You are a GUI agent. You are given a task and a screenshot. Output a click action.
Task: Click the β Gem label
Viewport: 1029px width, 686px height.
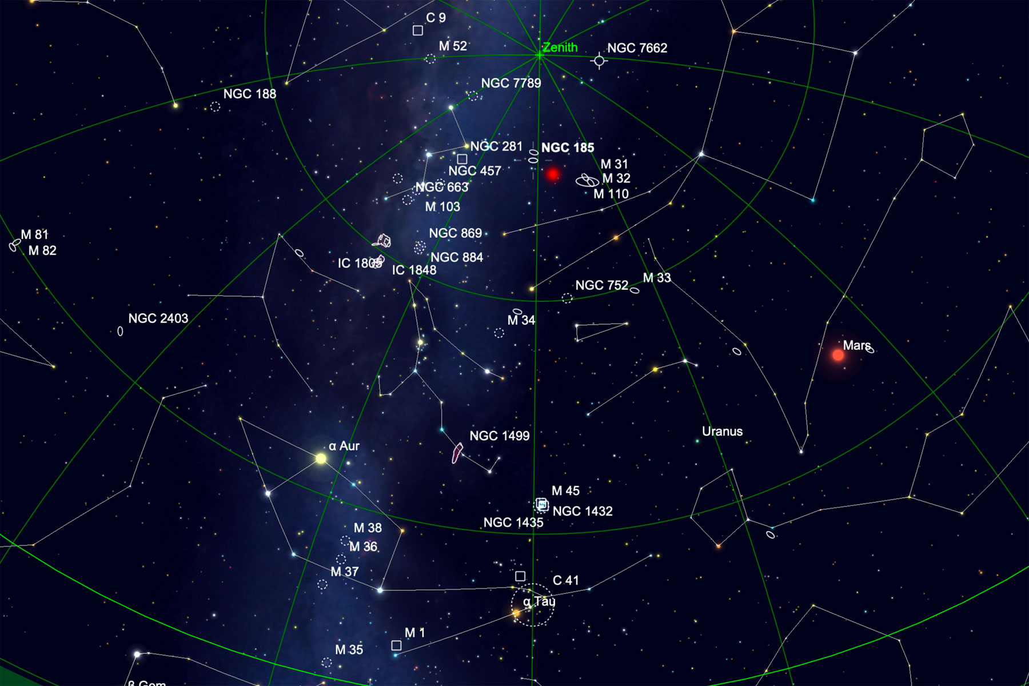[147, 682]
